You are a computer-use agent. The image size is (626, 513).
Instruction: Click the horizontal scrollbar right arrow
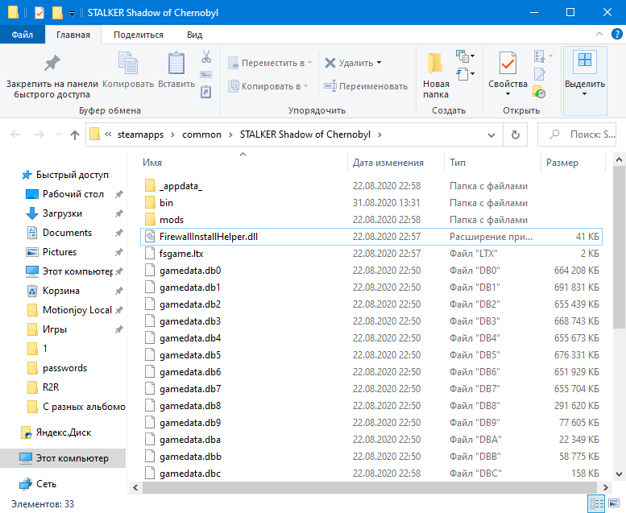(x=605, y=487)
